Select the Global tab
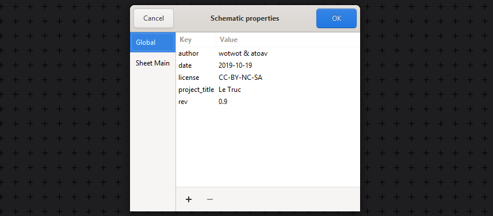Image resolution: width=493 pixels, height=216 pixels. [x=153, y=43]
